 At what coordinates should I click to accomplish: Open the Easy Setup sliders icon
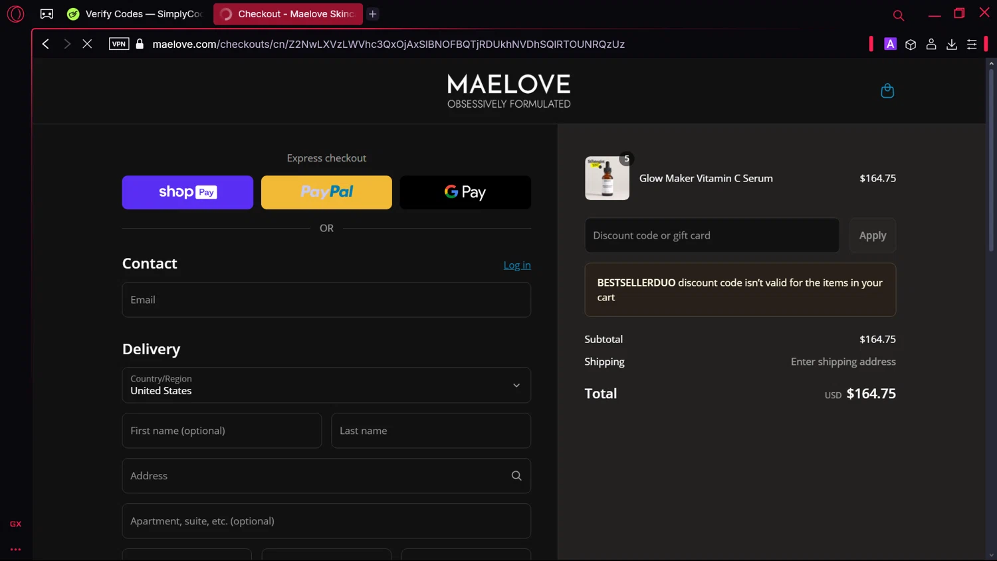(x=972, y=44)
